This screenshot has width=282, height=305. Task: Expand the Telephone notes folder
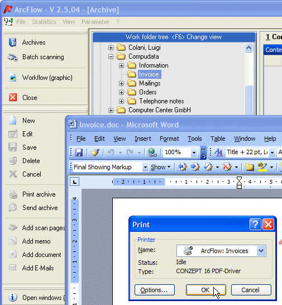121,101
